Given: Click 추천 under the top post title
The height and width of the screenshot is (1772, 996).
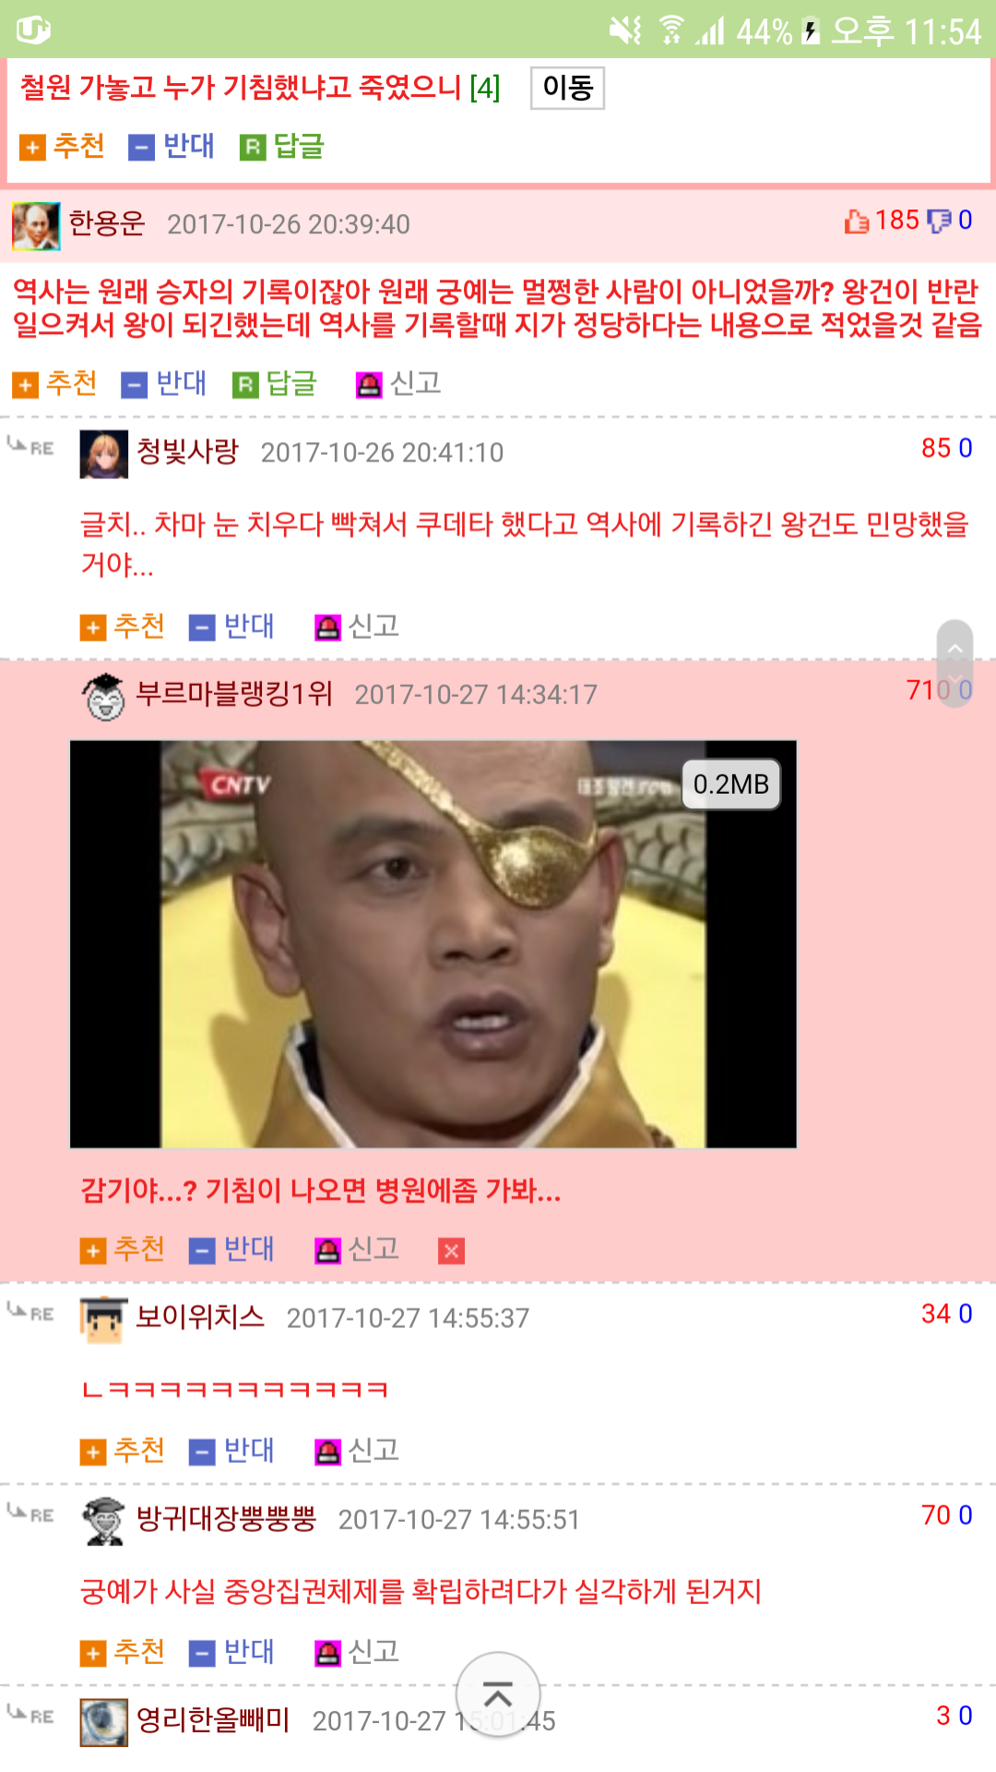Looking at the screenshot, I should [x=63, y=146].
